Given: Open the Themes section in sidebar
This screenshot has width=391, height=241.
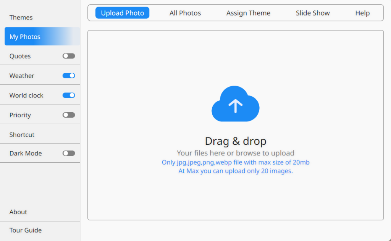Looking at the screenshot, I should [x=21, y=18].
